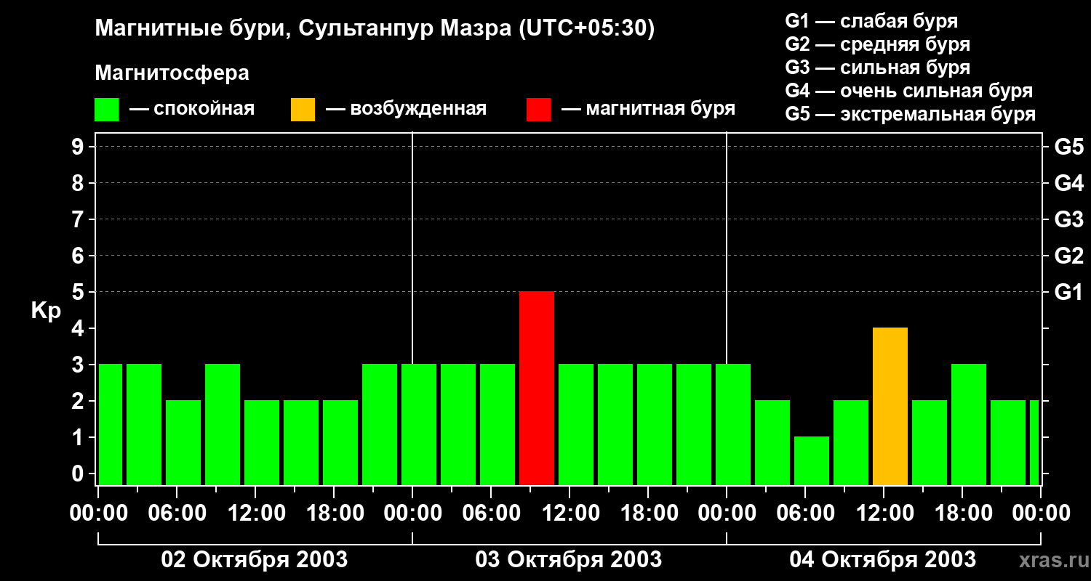Click 'G3 — сильная буря' legend line

(877, 68)
